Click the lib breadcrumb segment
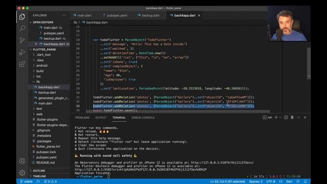327x184 pixels. (x=75, y=22)
